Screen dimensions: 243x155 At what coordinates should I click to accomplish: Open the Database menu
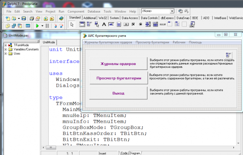tap(94, 11)
